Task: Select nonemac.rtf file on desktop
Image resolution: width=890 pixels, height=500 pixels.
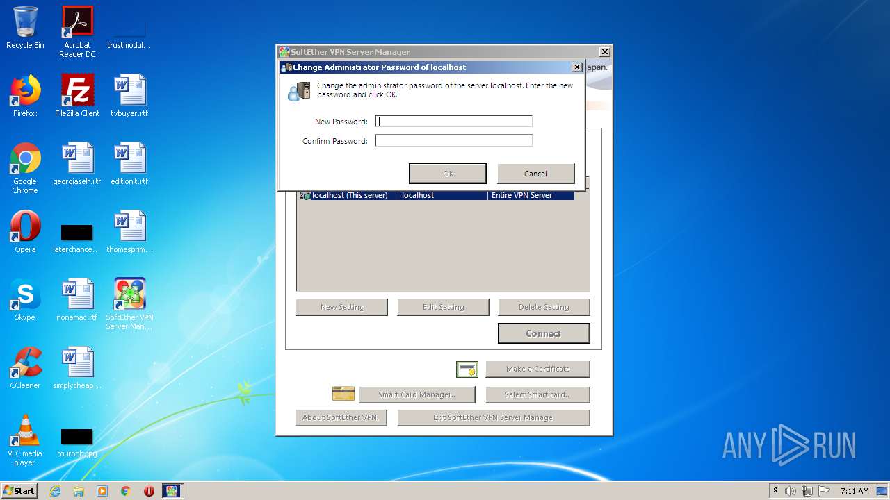Action: pos(77,300)
